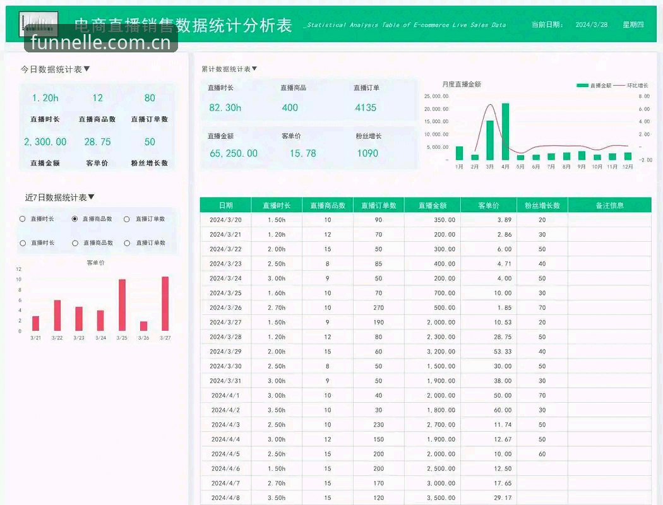The image size is (663, 505).
Task: Click the 350.00 amount cell in 2024/3/20 row
Action: (433, 220)
